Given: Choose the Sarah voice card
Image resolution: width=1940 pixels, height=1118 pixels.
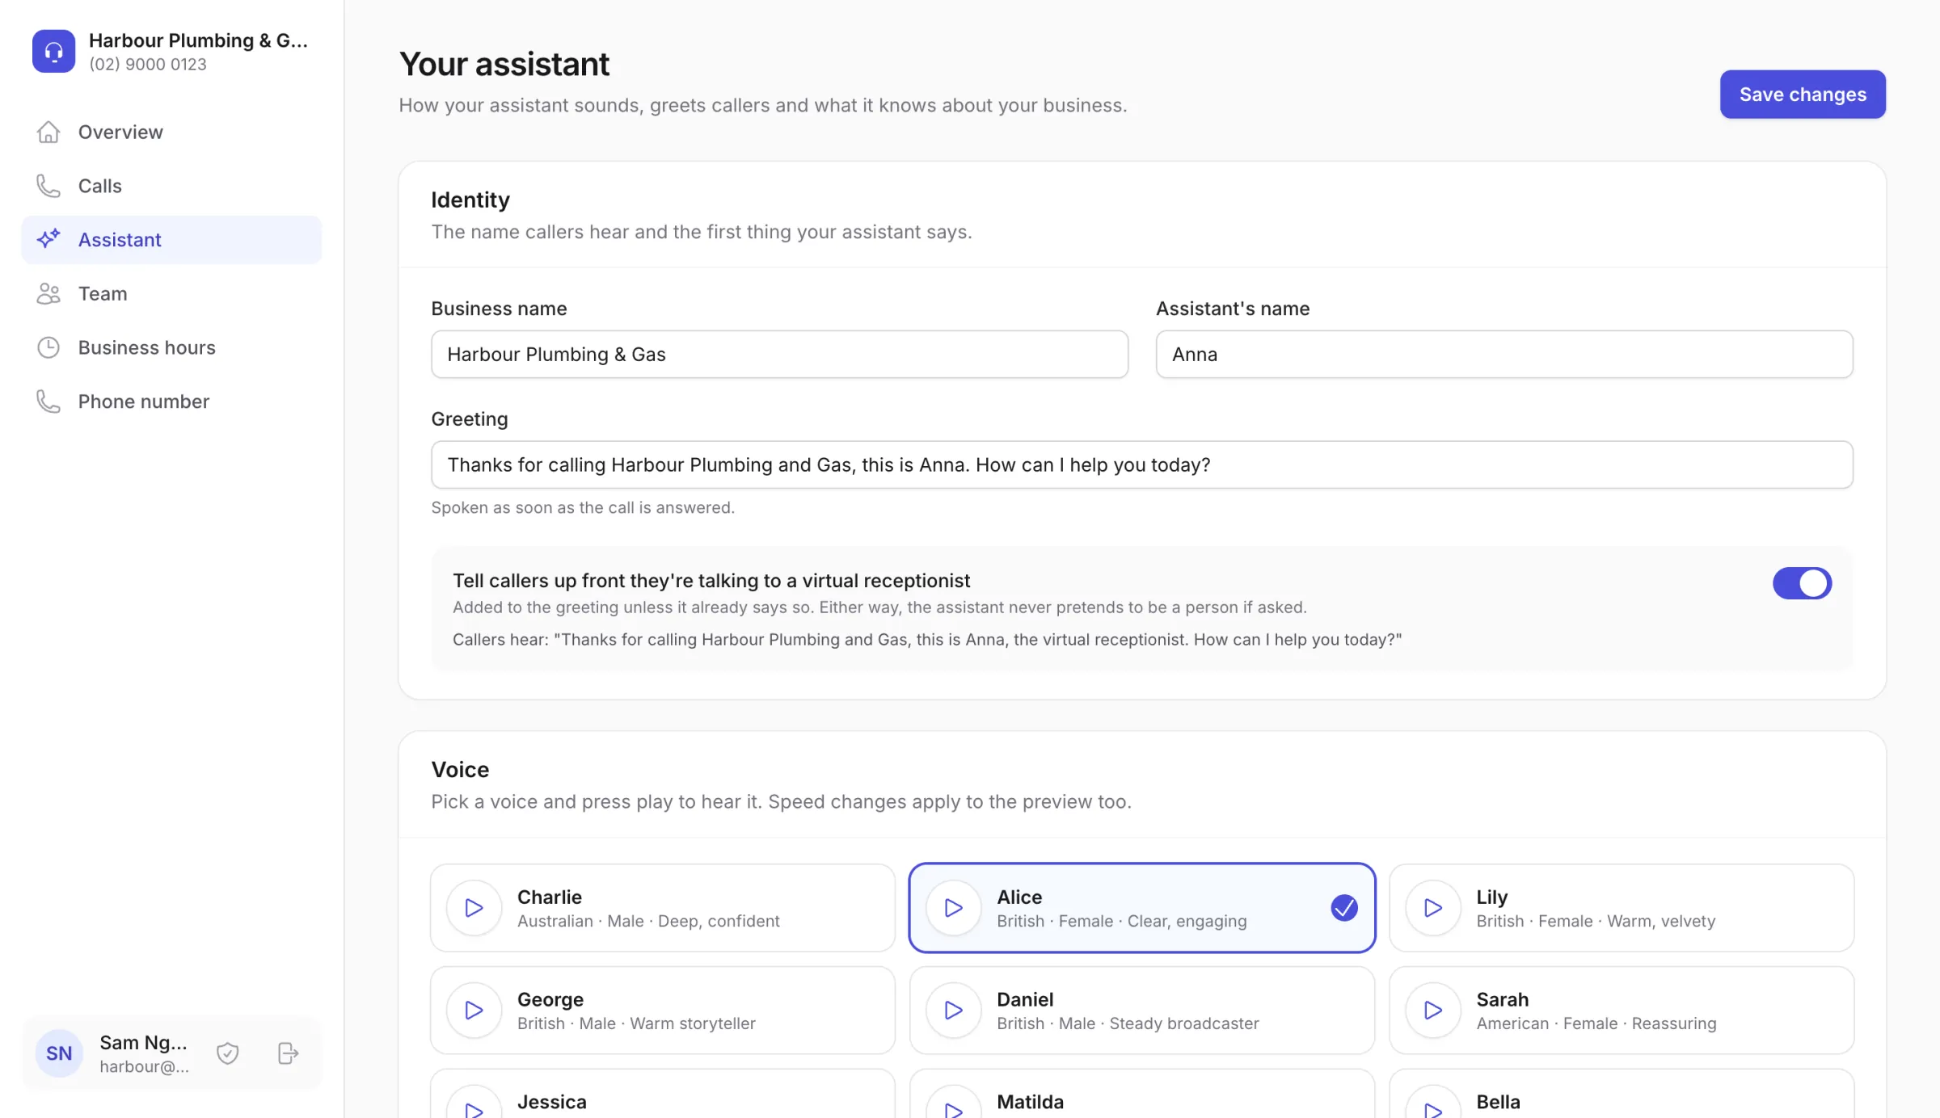Looking at the screenshot, I should pos(1622,1011).
